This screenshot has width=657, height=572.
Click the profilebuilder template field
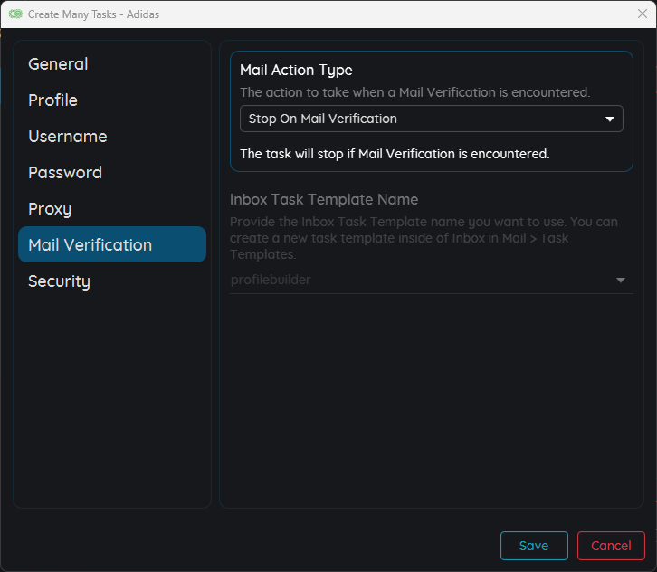point(416,281)
